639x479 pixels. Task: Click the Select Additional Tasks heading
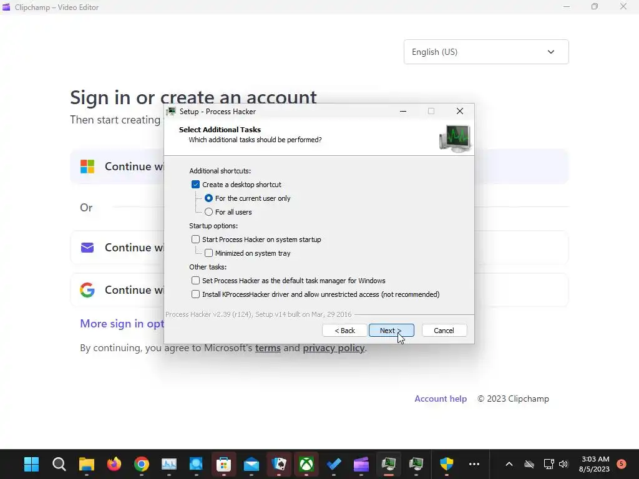(x=220, y=130)
